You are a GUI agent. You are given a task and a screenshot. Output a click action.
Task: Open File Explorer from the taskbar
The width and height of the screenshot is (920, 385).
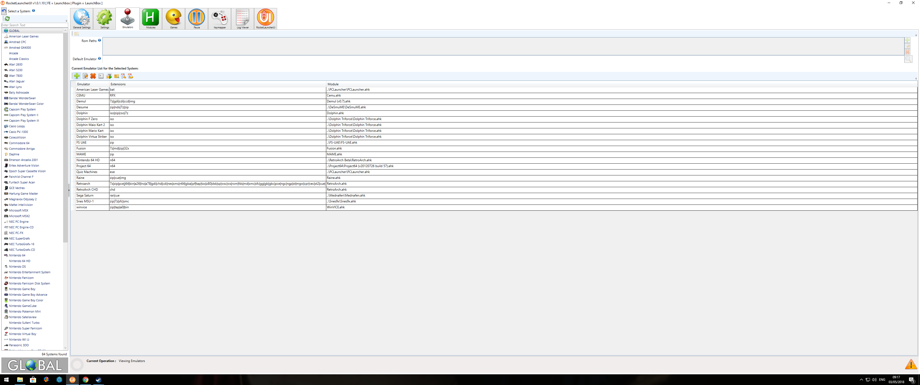click(20, 380)
